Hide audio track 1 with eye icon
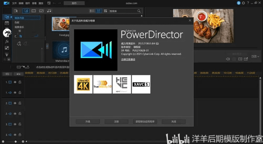Screen dimensions: 263x144 point(15,93)
